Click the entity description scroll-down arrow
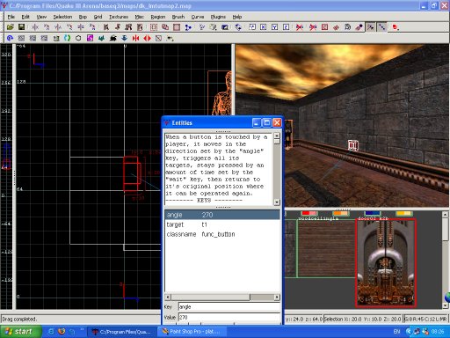Viewport: 450px width, 338px height. tap(277, 202)
